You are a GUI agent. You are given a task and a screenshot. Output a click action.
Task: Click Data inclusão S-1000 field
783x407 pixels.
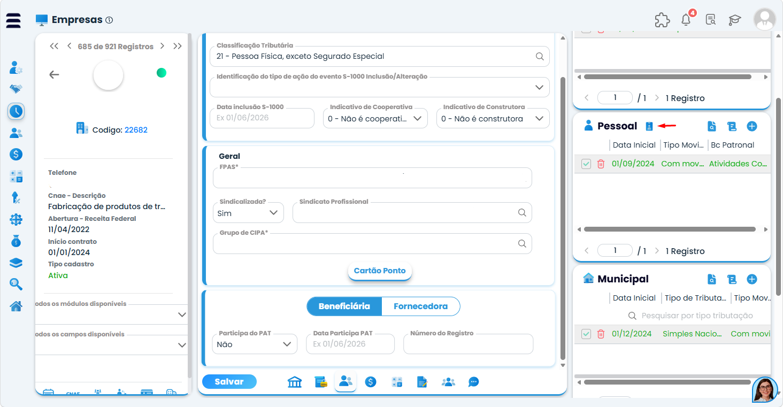point(262,118)
